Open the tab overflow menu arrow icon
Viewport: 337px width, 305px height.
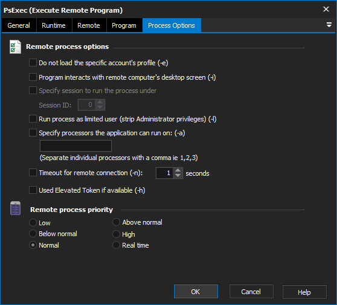click(x=329, y=25)
